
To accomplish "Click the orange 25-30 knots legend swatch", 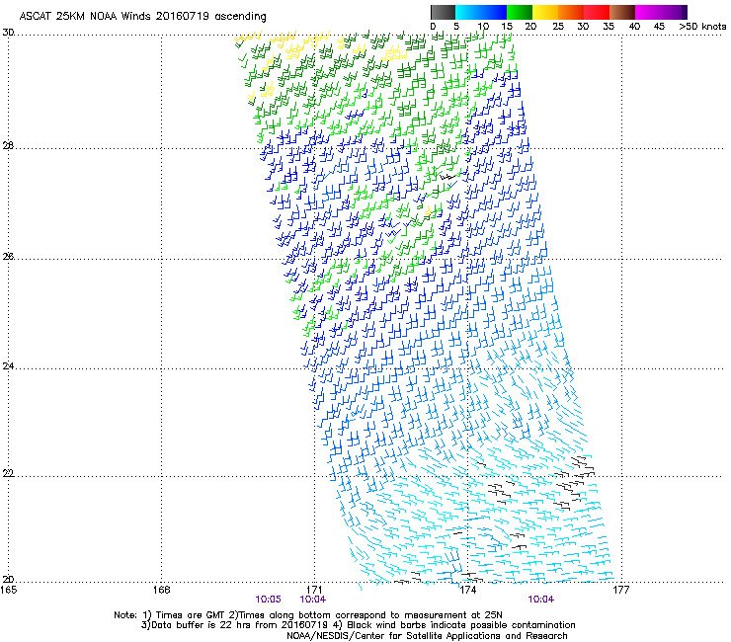I will coord(571,12).
